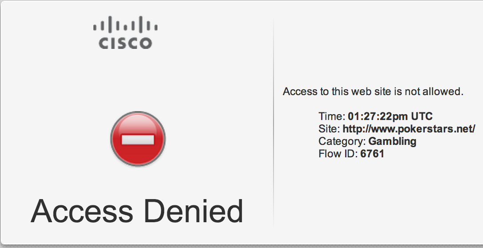
Task: Click the "Category:" label
Action: pos(342,142)
